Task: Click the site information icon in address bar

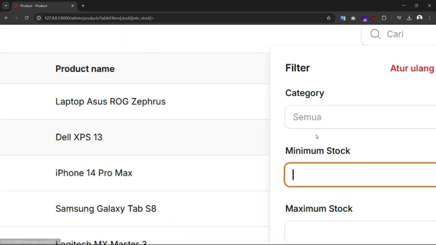Action: coord(39,18)
